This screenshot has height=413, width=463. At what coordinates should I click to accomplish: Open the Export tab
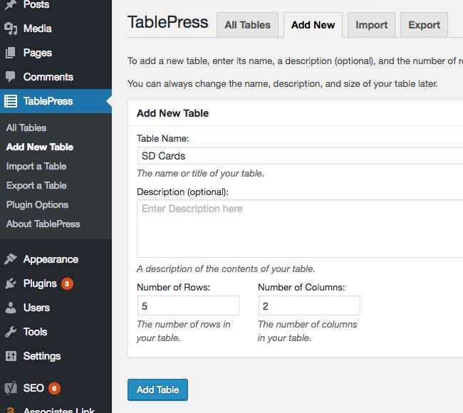(424, 25)
